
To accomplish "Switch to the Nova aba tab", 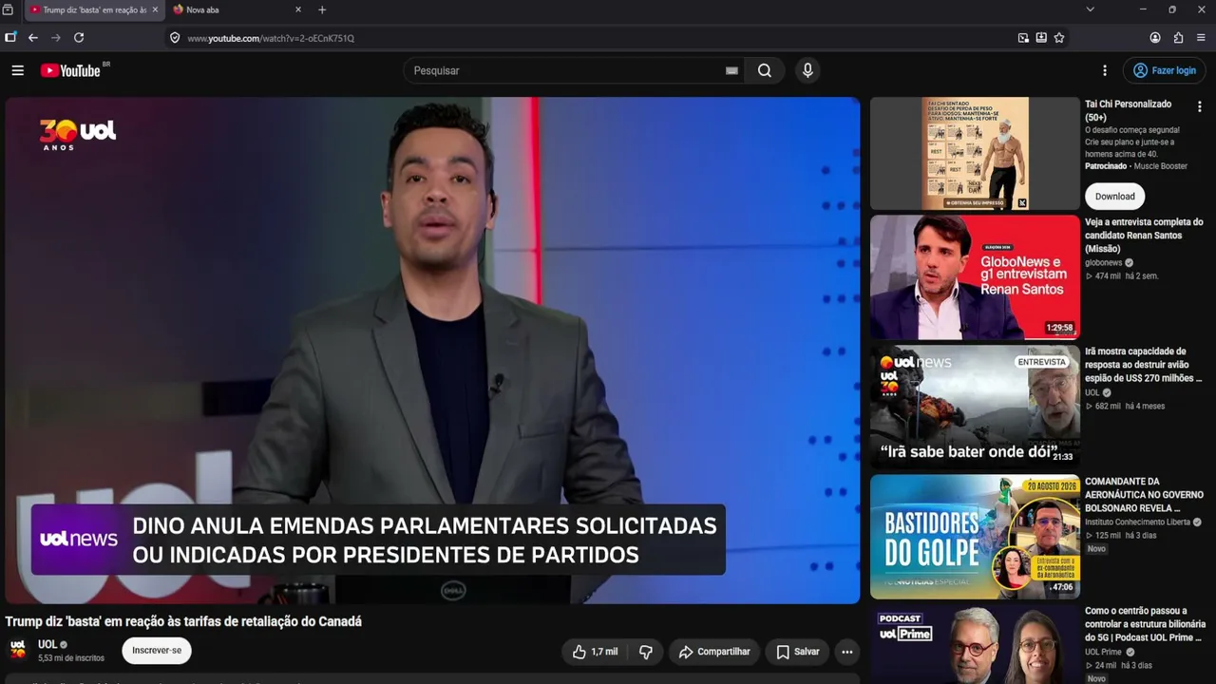I will (x=237, y=9).
